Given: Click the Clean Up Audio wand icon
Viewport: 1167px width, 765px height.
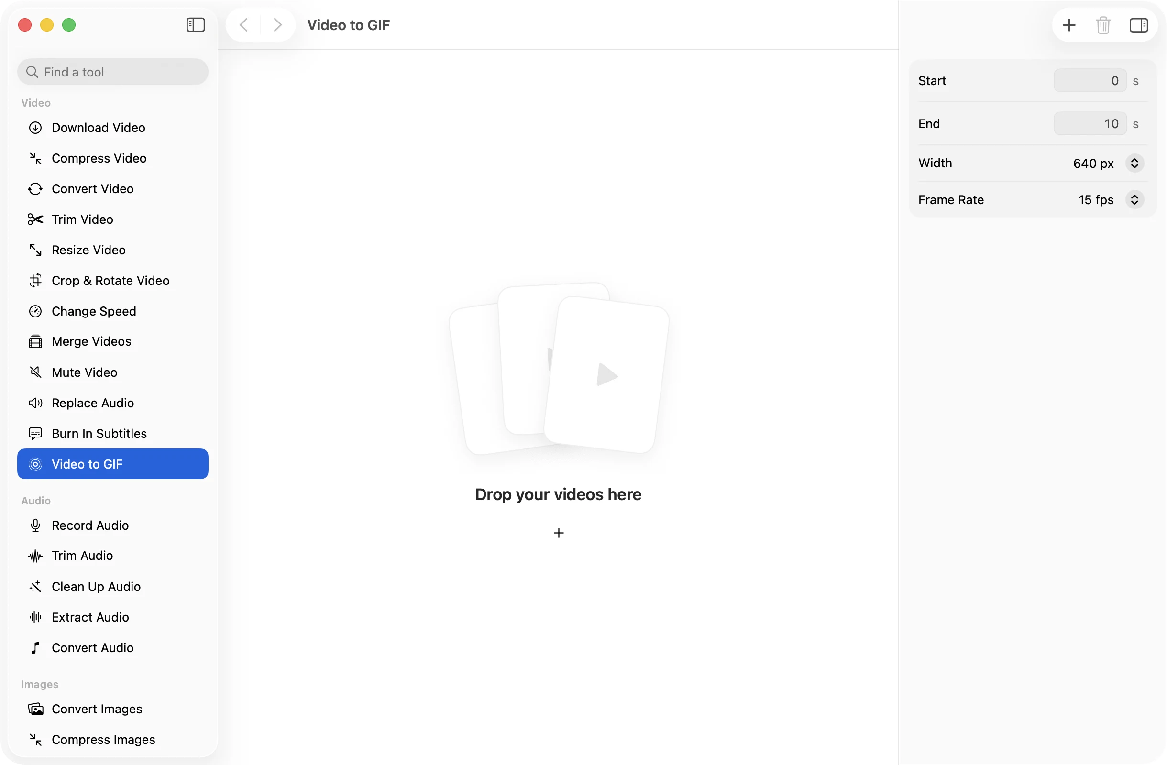Looking at the screenshot, I should point(35,586).
